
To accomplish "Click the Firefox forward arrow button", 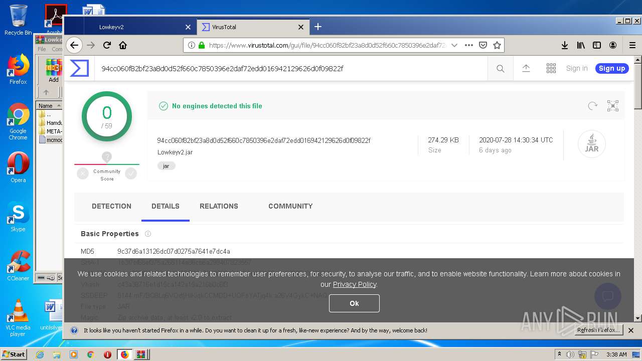I will [x=91, y=45].
